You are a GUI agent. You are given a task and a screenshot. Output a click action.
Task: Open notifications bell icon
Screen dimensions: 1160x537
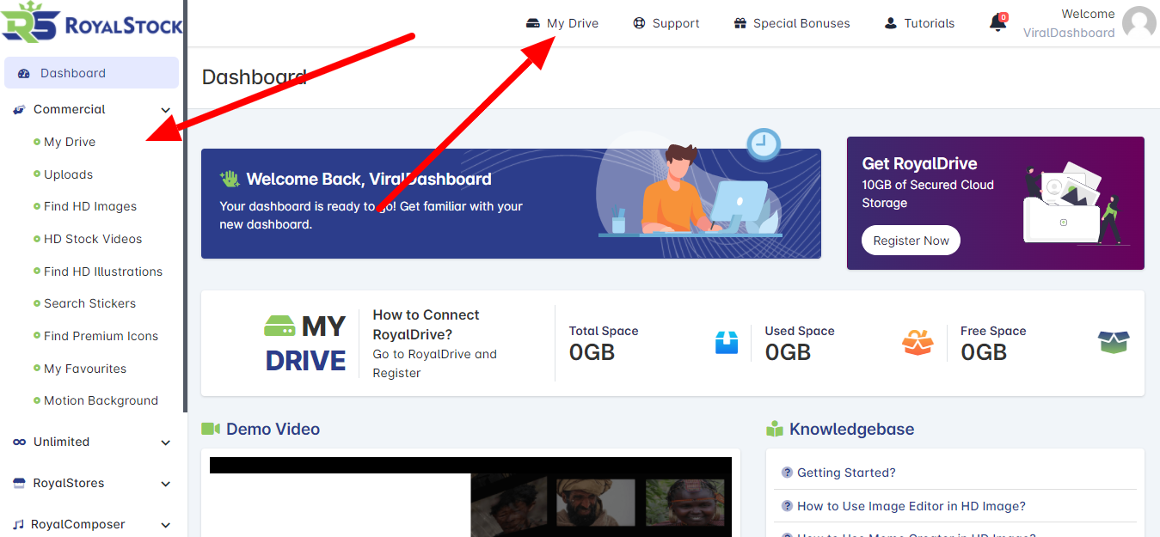pos(997,22)
